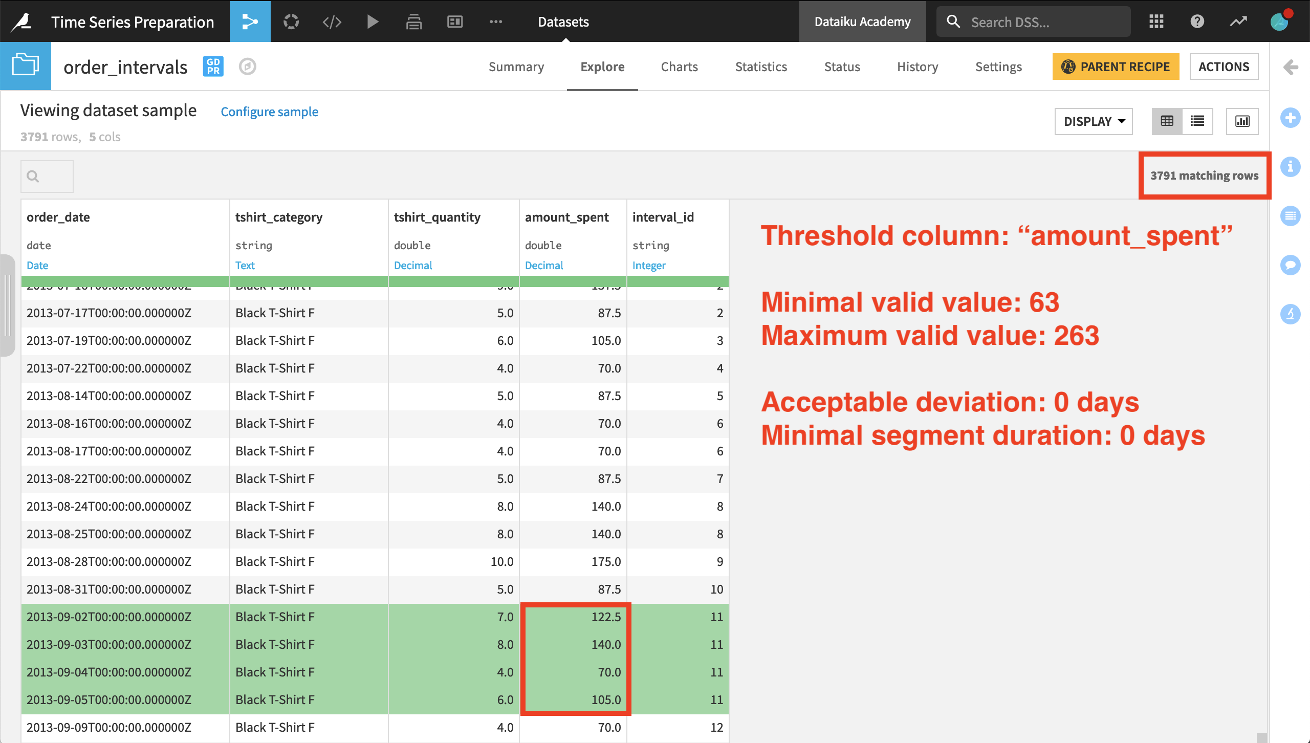Click the PARENT RECIPE button

(x=1116, y=67)
